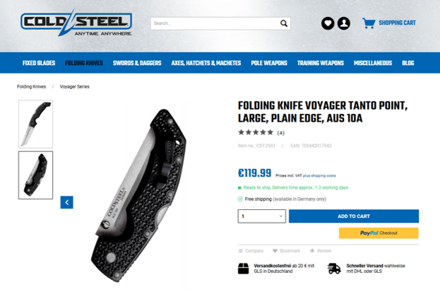The width and height of the screenshot is (440, 297).
Task: Bookmark this knife with heart icon
Action: [275, 250]
